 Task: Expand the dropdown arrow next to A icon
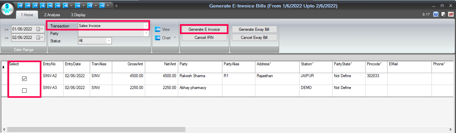83,5
